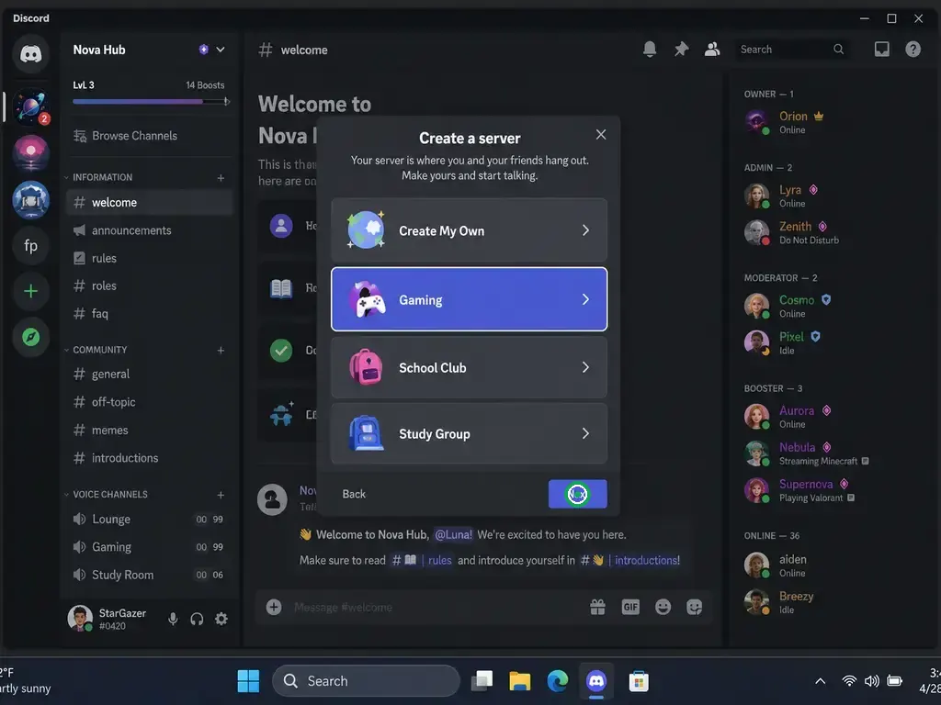Open Orion's profile in member list
The image size is (941, 705).
pyautogui.click(x=831, y=122)
